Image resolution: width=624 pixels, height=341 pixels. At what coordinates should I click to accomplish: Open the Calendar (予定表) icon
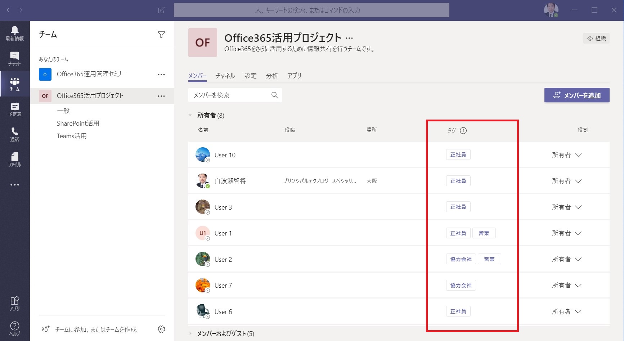(15, 109)
